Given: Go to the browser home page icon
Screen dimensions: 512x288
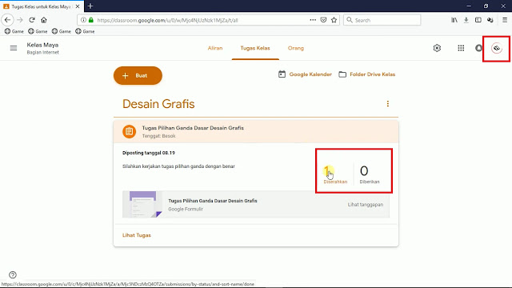Looking at the screenshot, I should [x=44, y=20].
